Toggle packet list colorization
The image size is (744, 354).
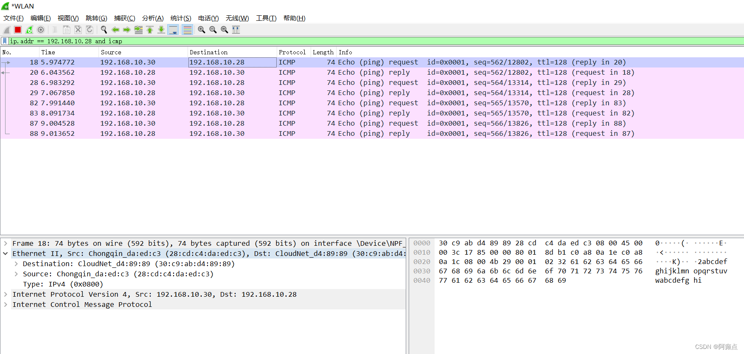point(187,30)
